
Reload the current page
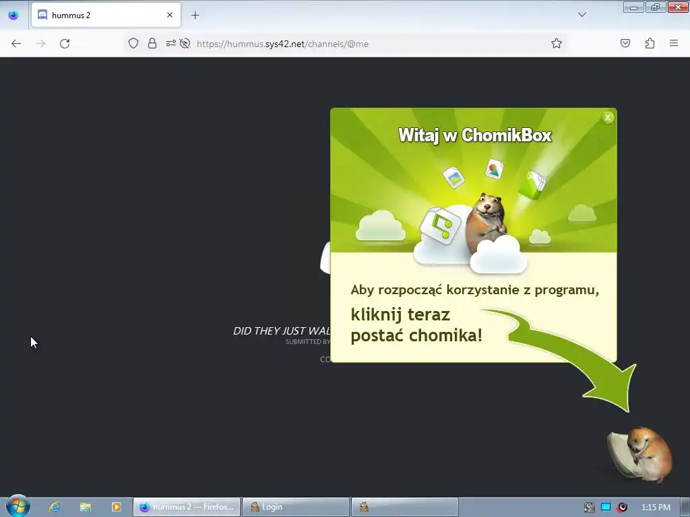[x=65, y=44]
